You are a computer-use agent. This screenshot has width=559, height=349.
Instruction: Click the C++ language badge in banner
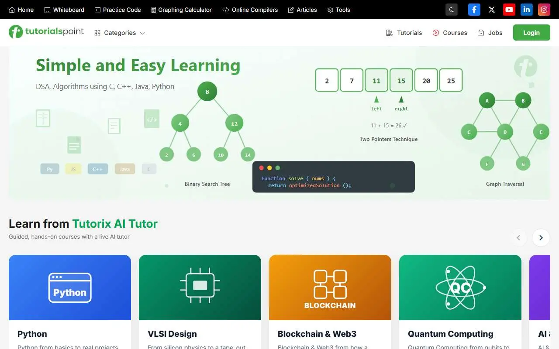97,169
